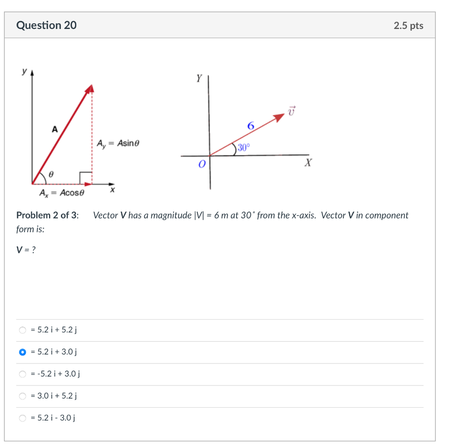
Task: Click the selected radio for 5.2 i + 3.0 j
Action: (x=23, y=352)
